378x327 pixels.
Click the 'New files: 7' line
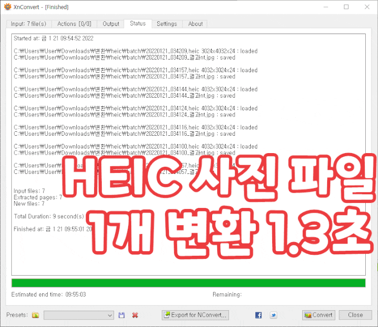(x=29, y=204)
